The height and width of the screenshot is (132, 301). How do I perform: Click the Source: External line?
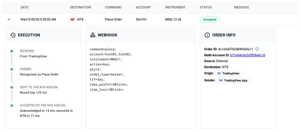point(216,61)
